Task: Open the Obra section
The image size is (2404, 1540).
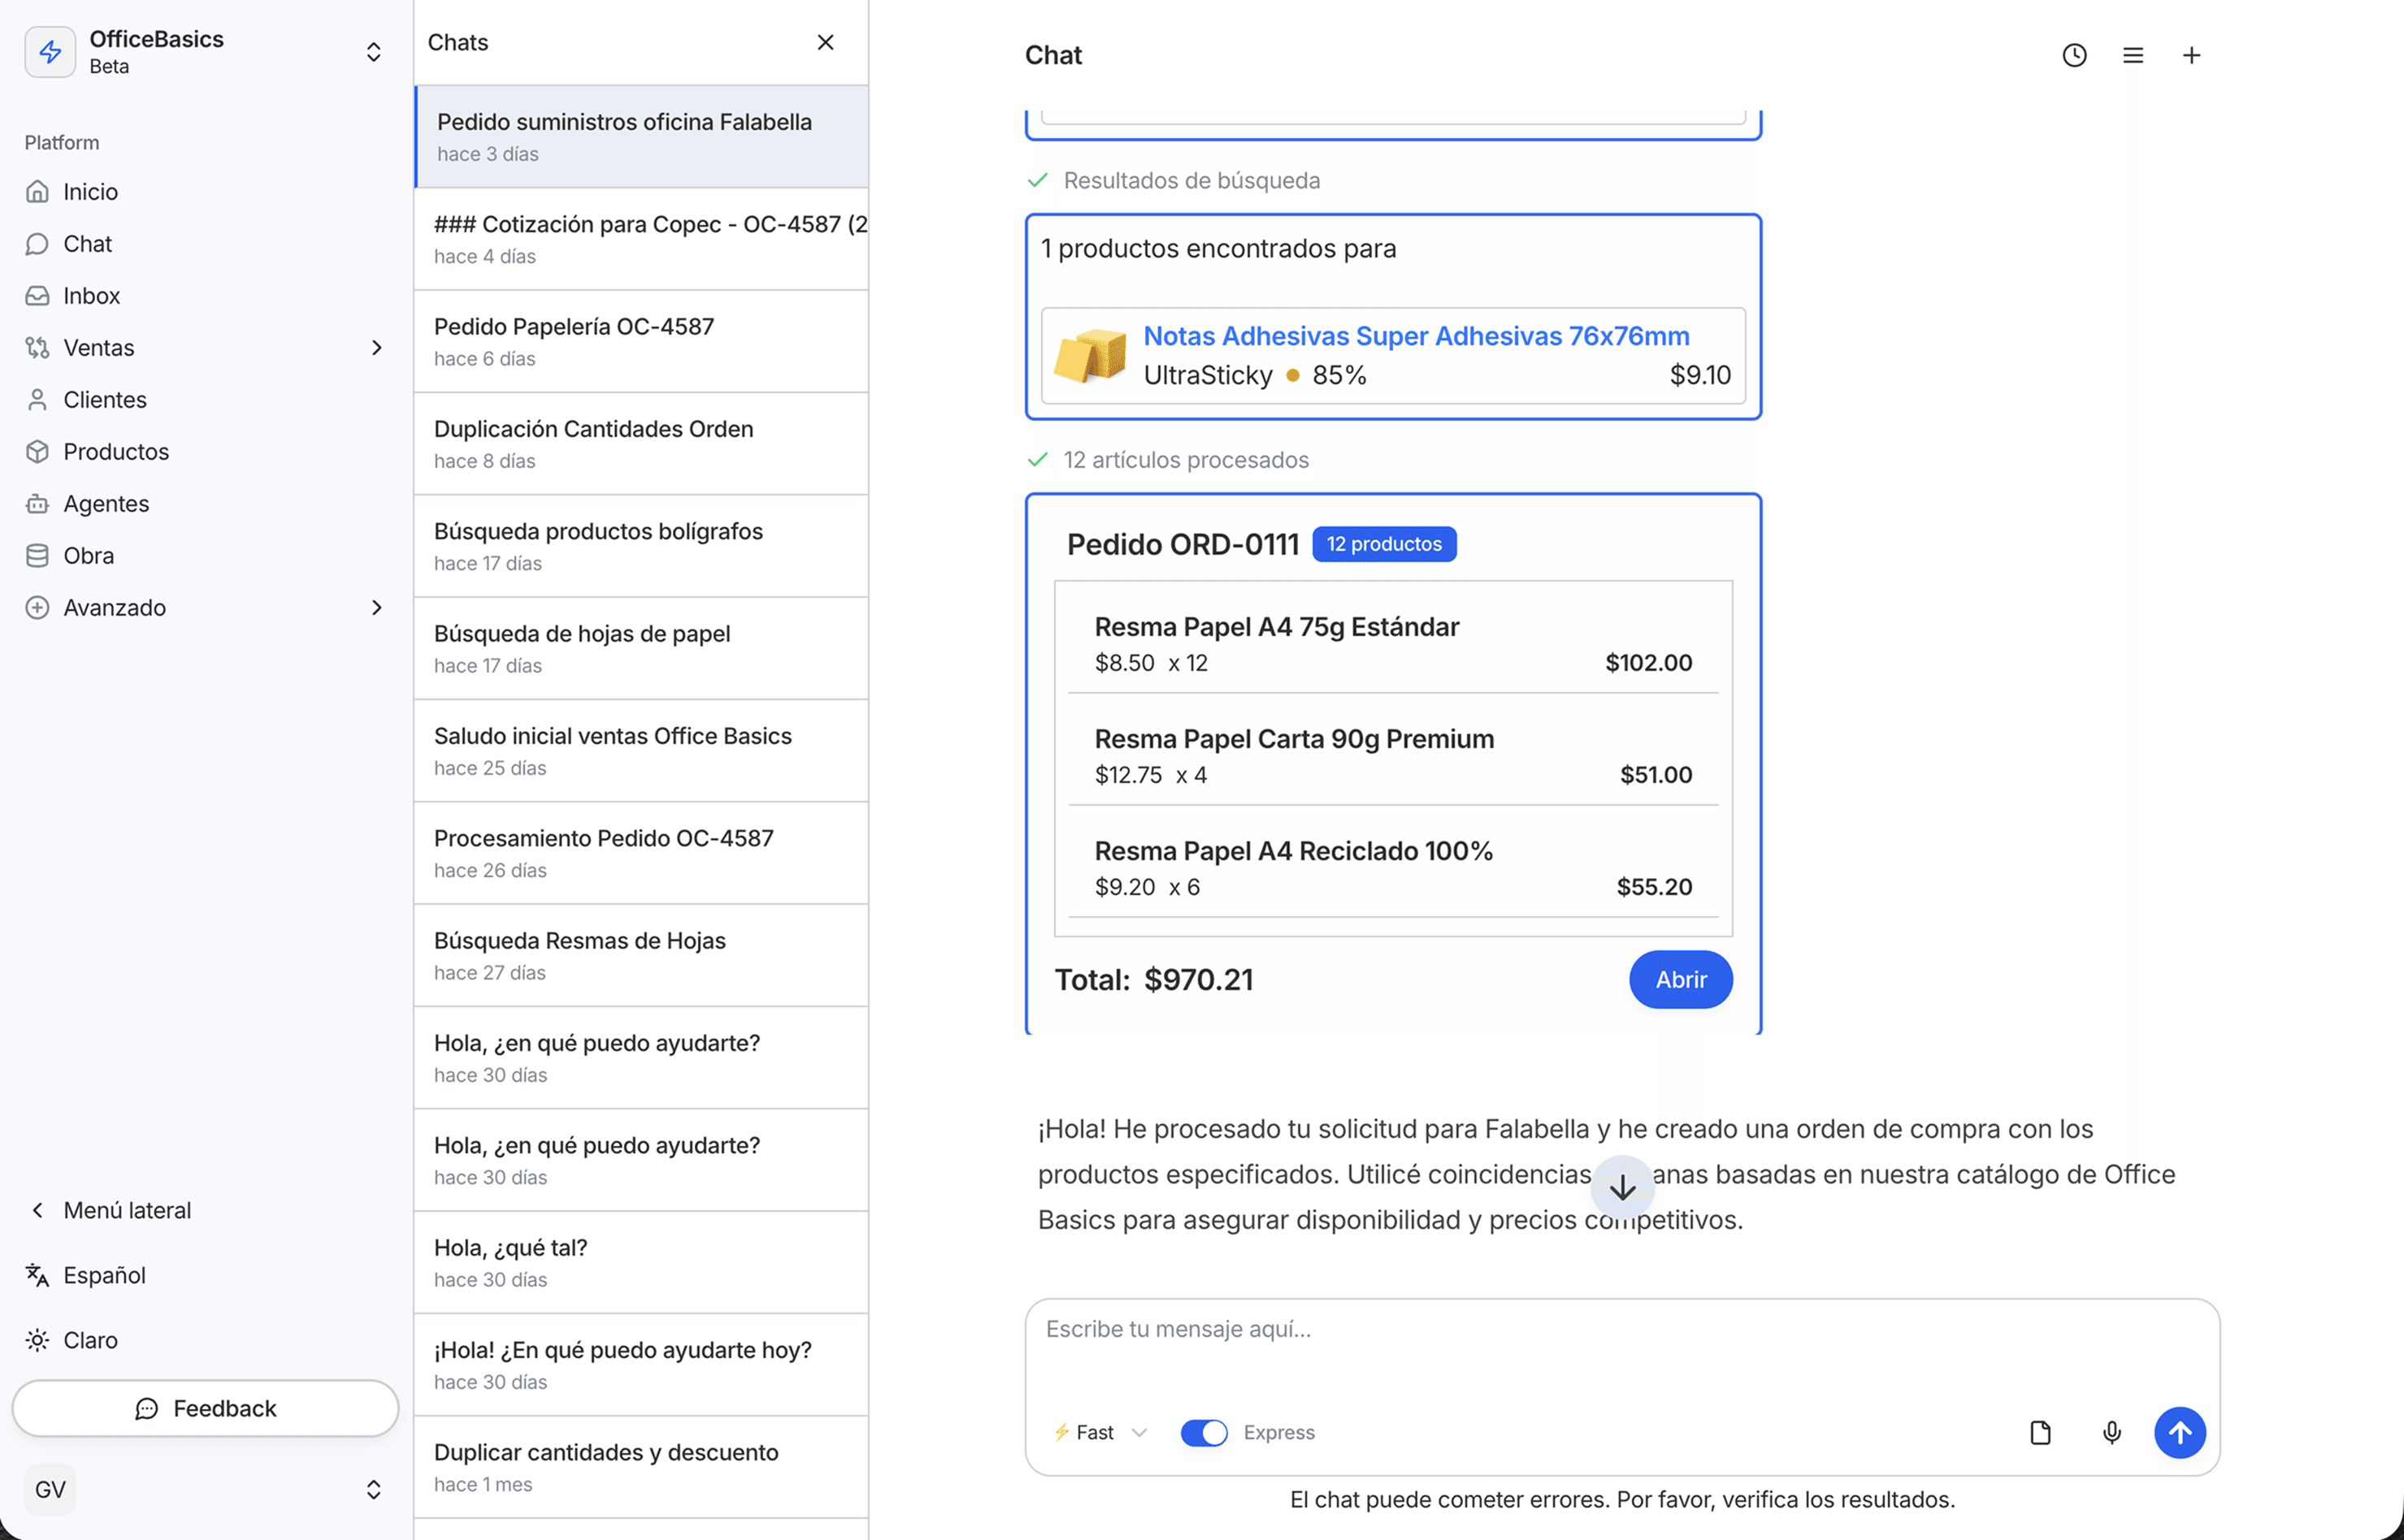Action: [88, 555]
